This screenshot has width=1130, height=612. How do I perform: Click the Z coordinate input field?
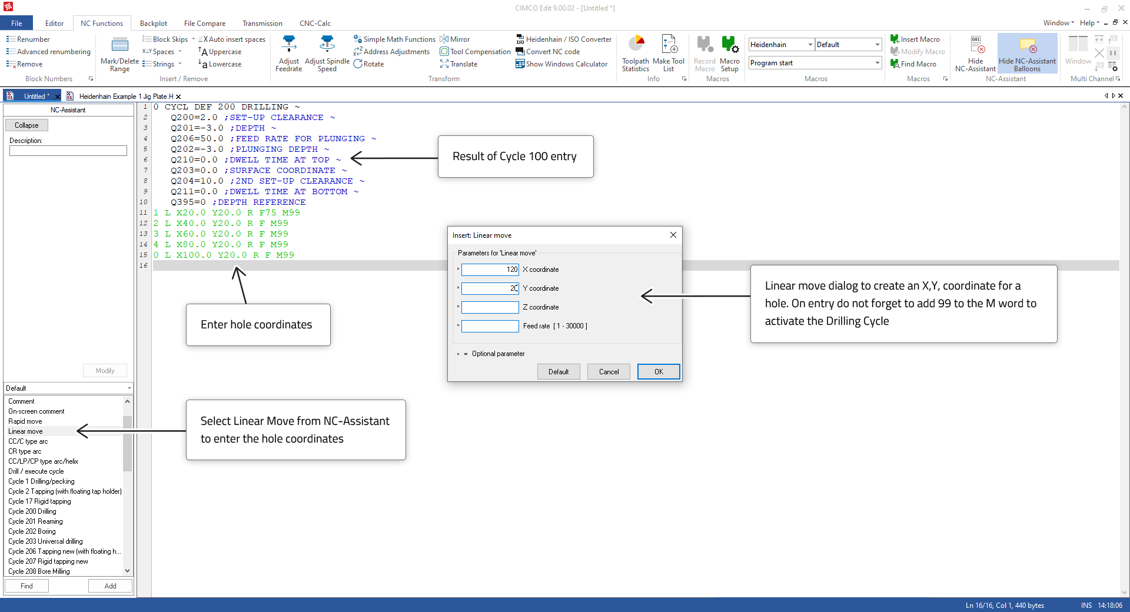point(490,307)
